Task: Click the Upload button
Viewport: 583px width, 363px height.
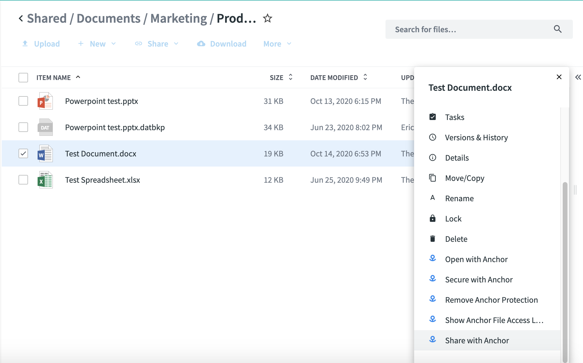Action: click(x=41, y=44)
